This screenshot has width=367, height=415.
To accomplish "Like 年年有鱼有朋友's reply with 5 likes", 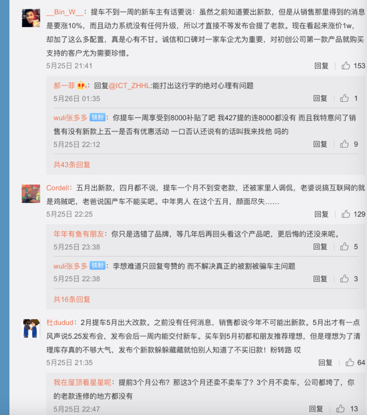I will (345, 247).
